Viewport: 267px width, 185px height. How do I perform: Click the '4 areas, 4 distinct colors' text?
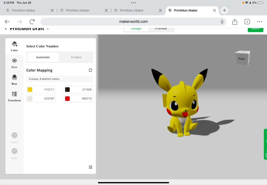point(44,79)
